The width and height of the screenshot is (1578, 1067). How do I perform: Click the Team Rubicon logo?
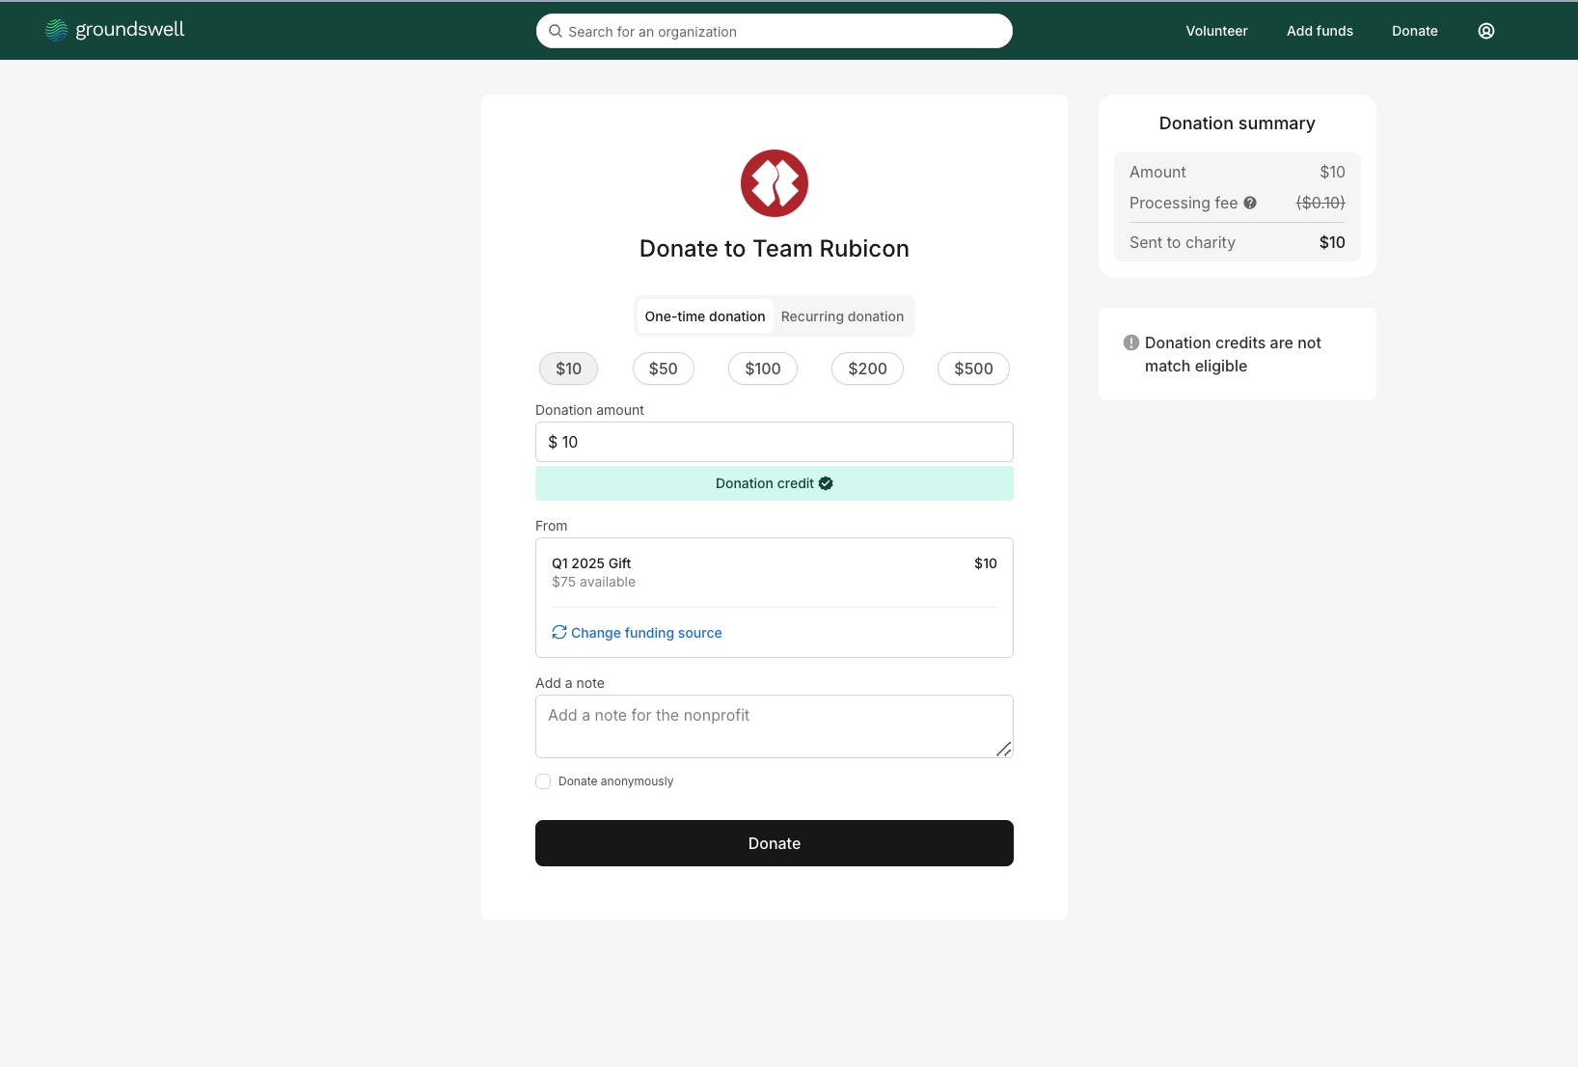pos(775,183)
